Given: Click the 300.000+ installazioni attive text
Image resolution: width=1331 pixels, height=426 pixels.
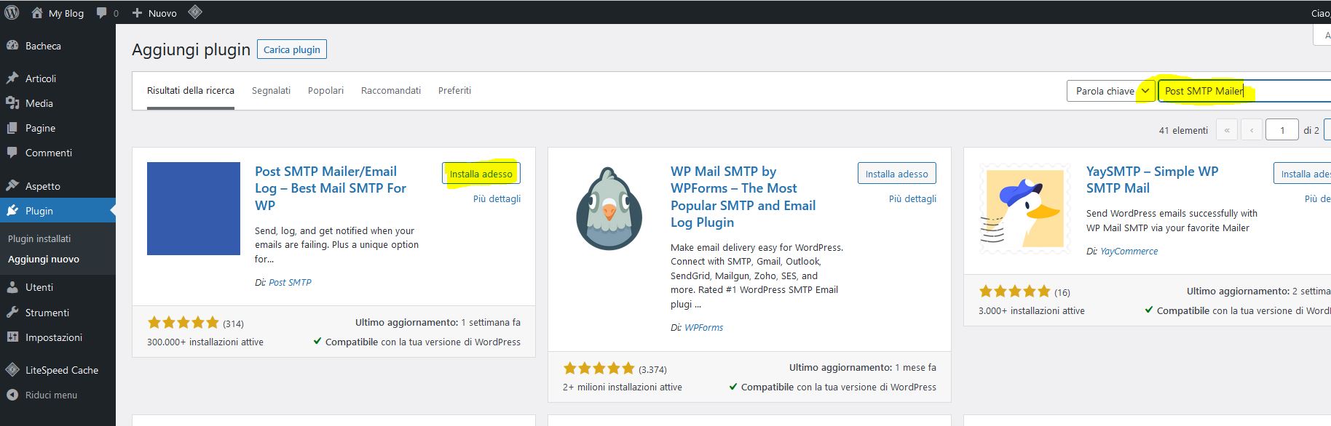Looking at the screenshot, I should click(205, 342).
